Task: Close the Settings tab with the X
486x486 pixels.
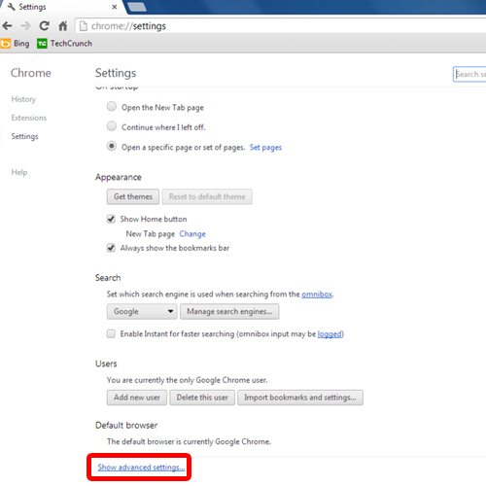Action: 115,7
